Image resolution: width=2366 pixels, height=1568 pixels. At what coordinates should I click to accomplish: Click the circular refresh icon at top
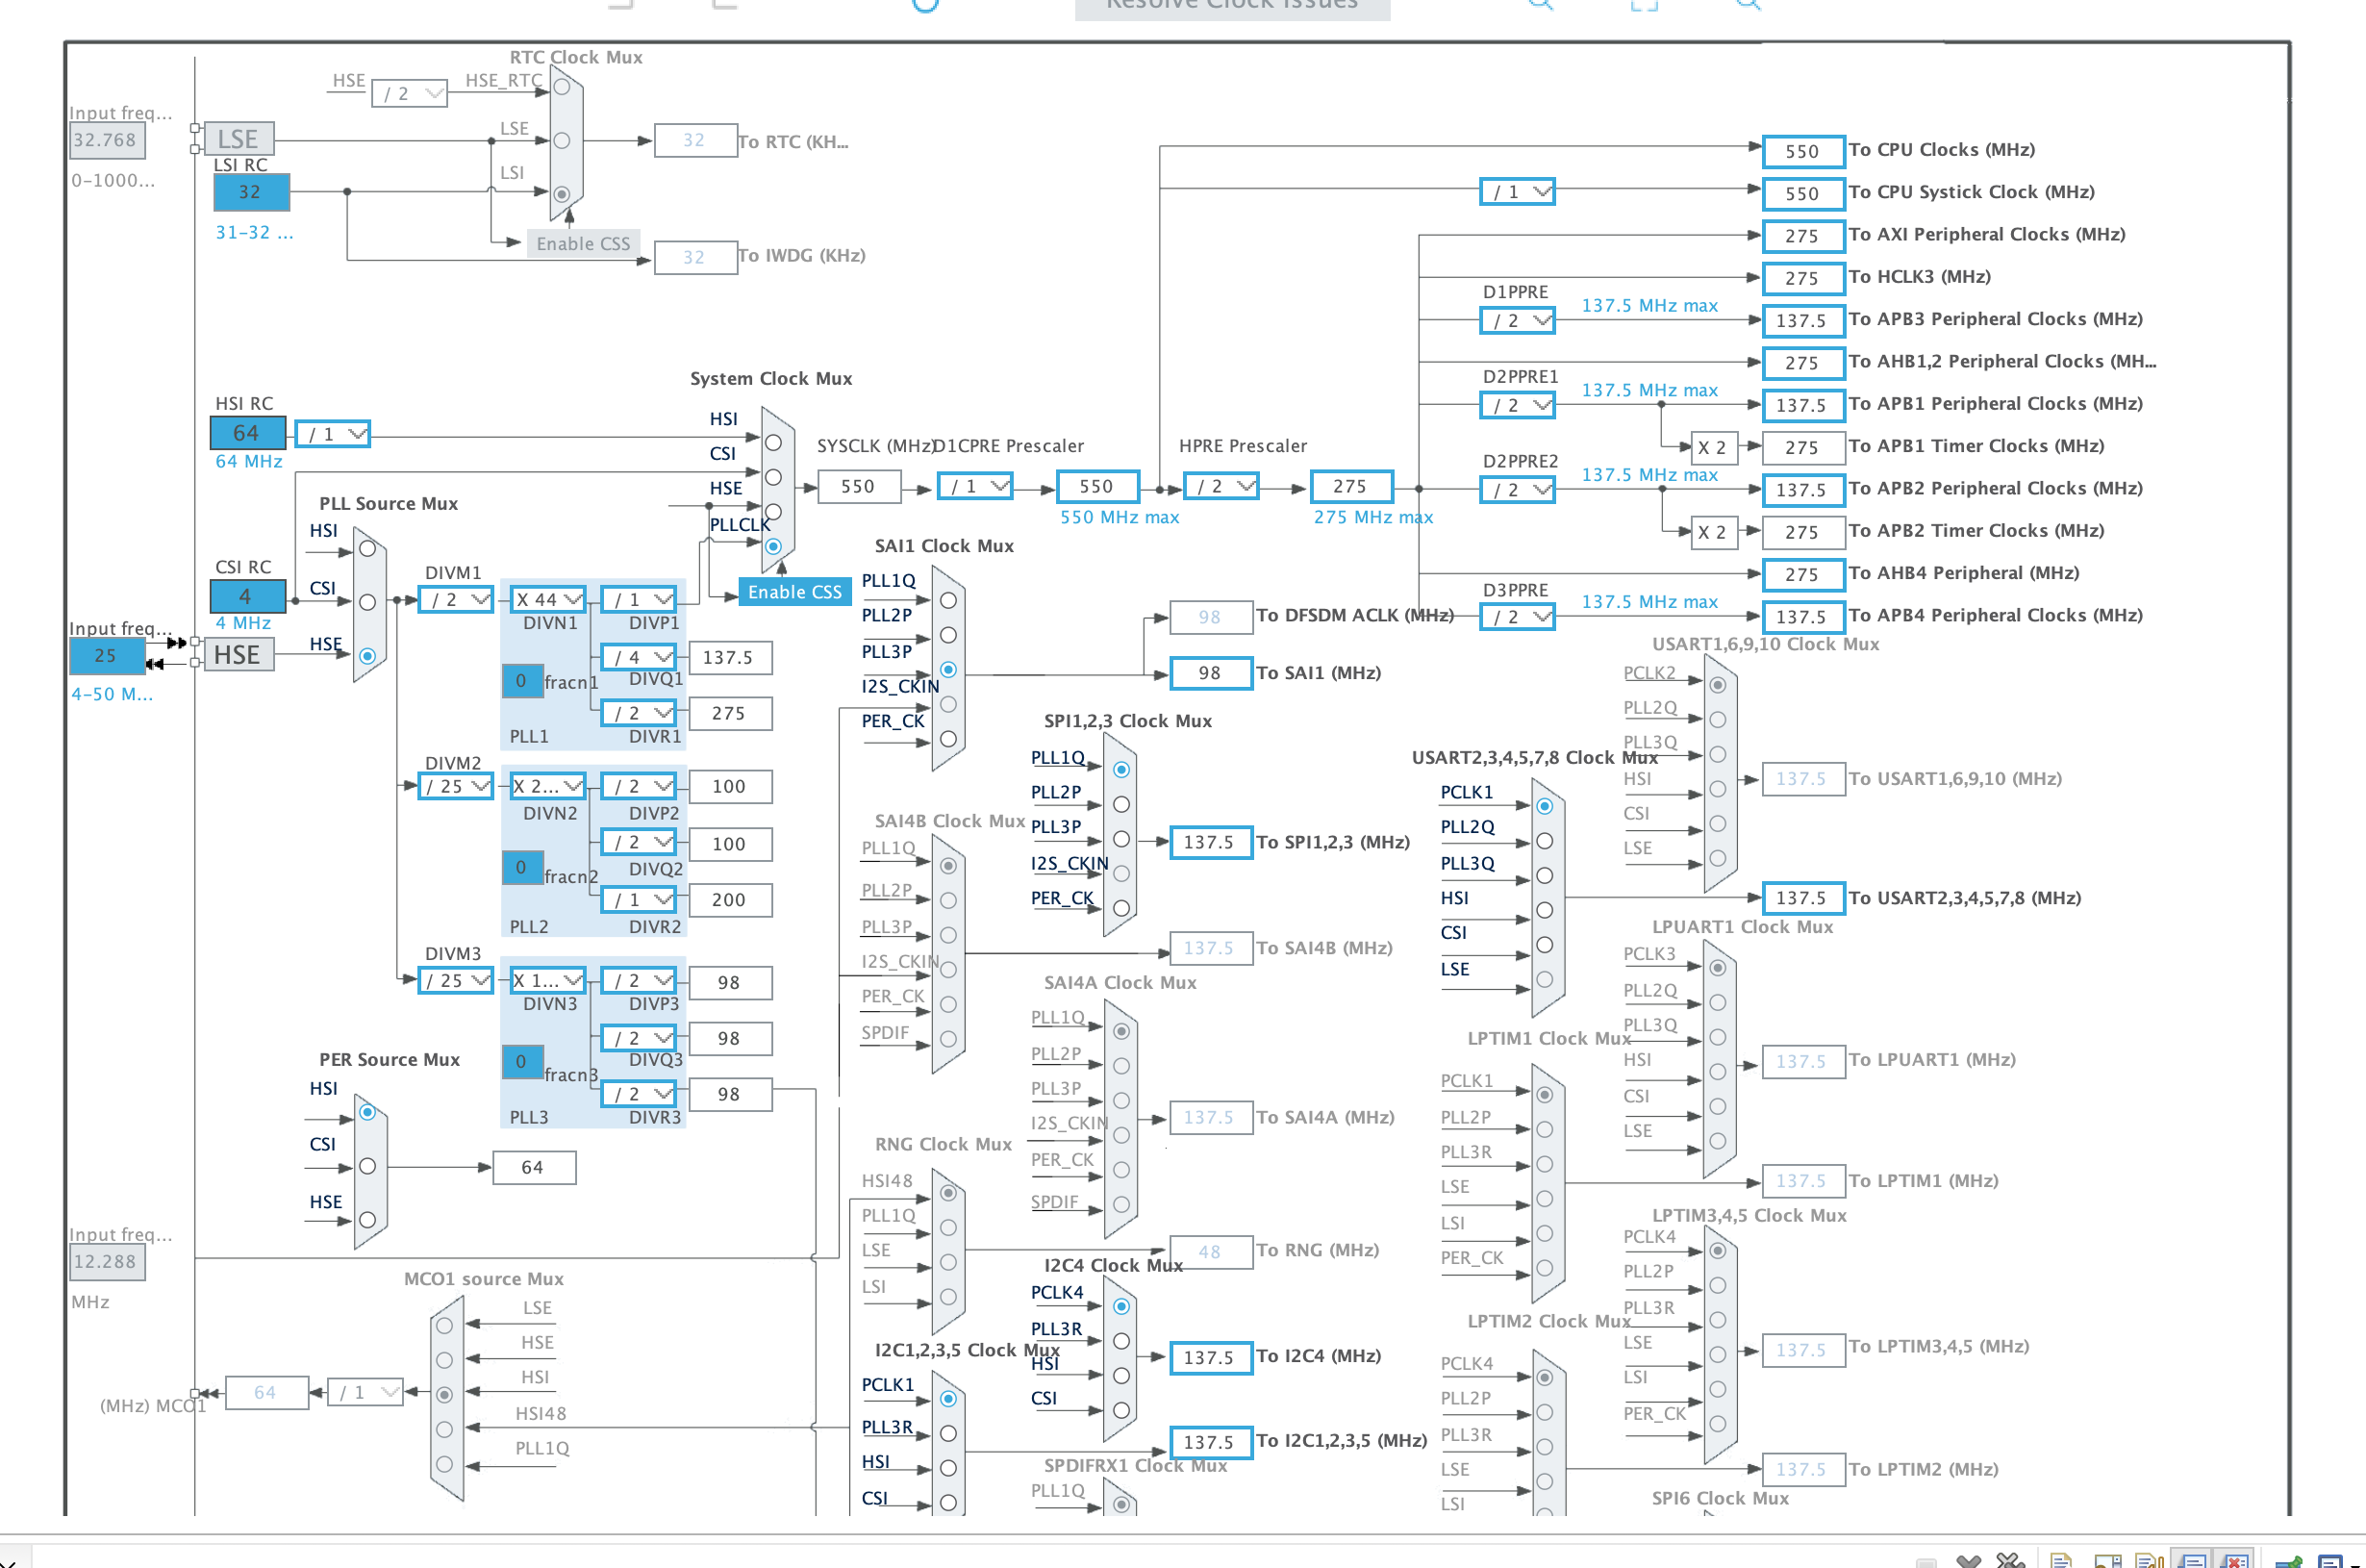click(925, 4)
